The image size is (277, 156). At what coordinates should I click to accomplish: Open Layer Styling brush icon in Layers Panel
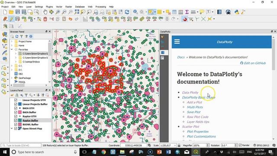pyautogui.click(x=12, y=95)
